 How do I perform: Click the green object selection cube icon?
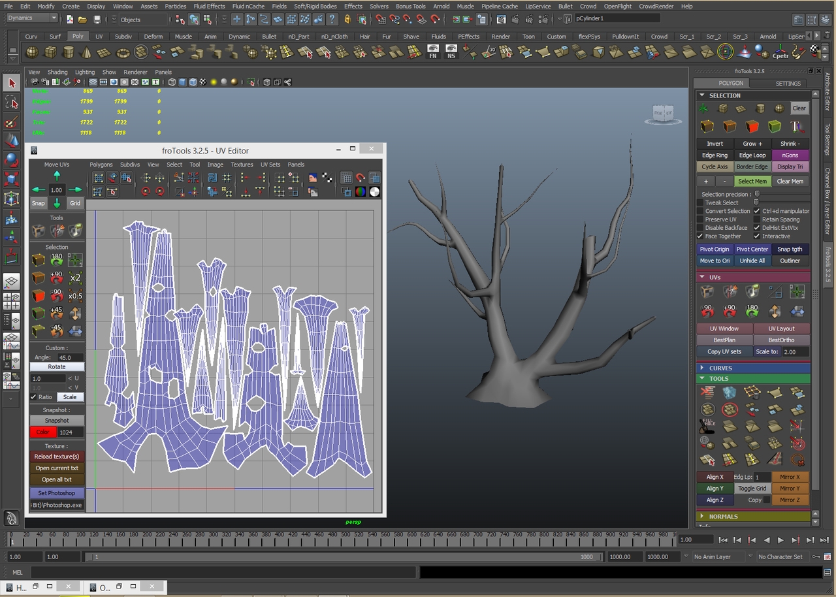[775, 126]
